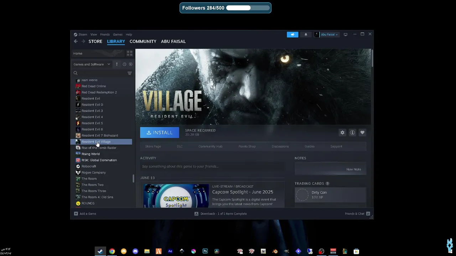Open Abu Faisal account dropdown
456x256 pixels.
(326, 34)
